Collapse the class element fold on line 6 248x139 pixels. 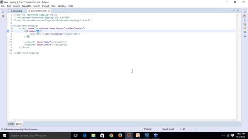pyautogui.click(x=13, y=28)
